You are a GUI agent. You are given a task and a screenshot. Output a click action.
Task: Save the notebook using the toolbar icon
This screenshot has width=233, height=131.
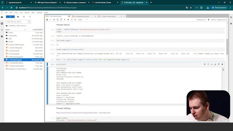point(47,20)
